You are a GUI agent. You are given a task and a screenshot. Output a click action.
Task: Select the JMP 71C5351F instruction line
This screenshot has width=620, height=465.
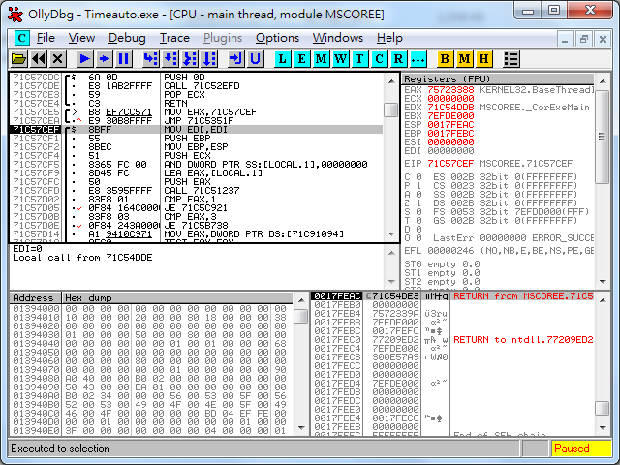click(x=196, y=120)
